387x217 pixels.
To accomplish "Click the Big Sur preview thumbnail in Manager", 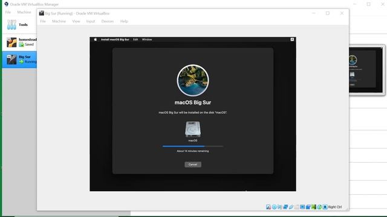I will tap(366, 70).
